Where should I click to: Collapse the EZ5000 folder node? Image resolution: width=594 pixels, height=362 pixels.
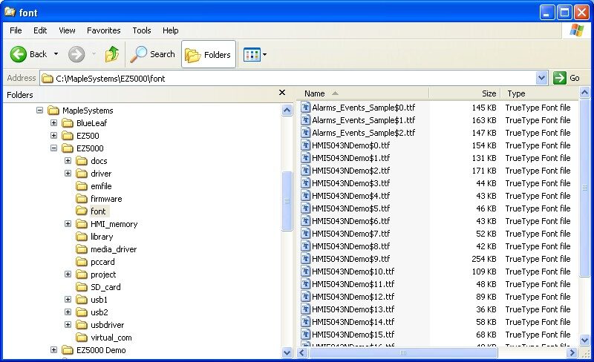(53, 148)
